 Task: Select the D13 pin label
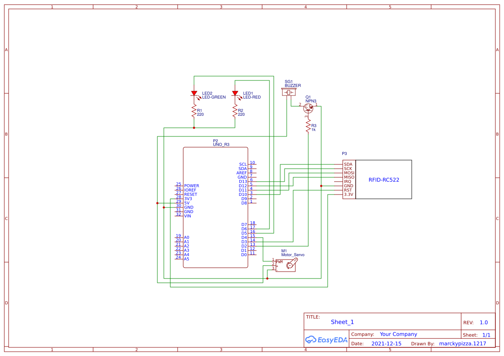coord(243,182)
